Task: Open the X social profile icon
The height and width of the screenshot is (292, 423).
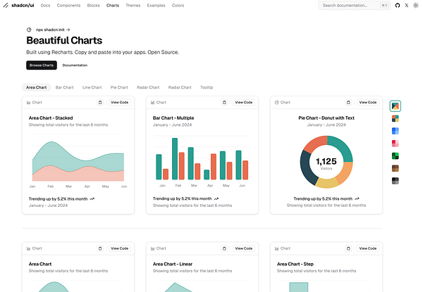Action: (407, 6)
